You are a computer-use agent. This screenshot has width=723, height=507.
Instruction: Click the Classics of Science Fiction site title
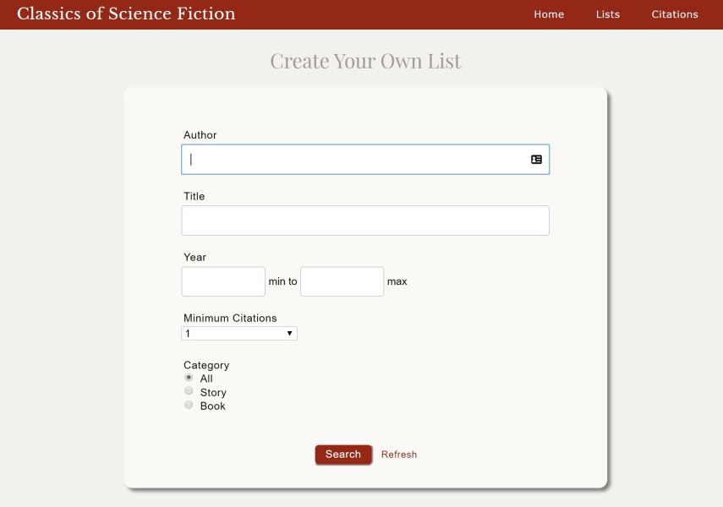126,14
